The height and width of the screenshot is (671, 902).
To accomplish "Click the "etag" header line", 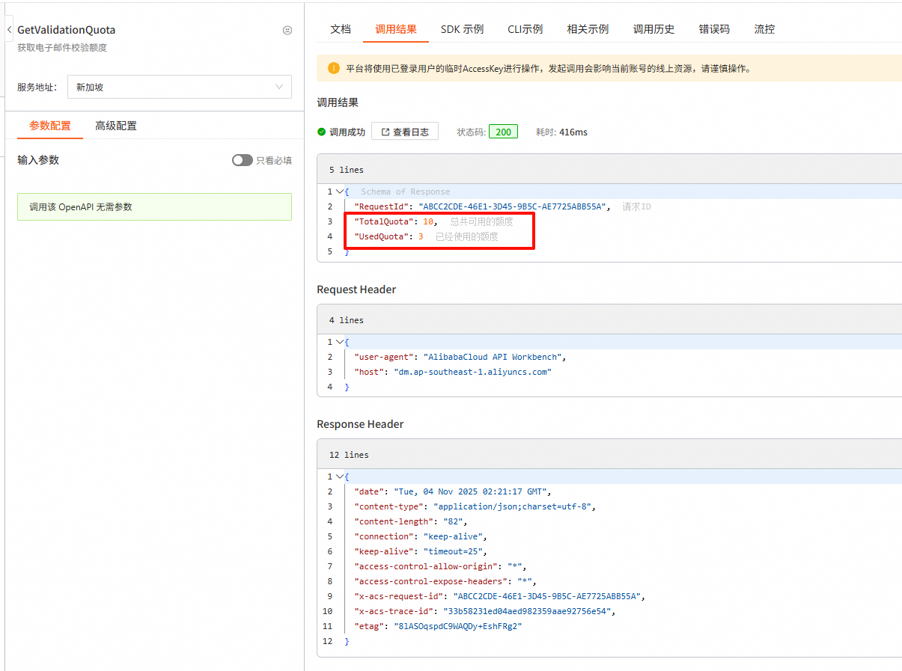I will click(438, 626).
